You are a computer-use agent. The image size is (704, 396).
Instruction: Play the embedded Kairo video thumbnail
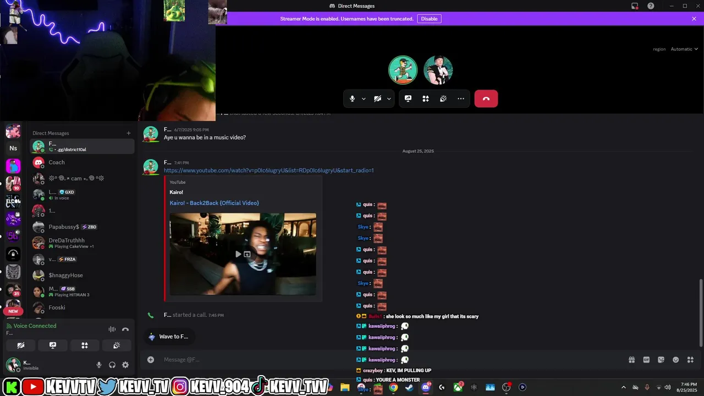[x=238, y=254]
